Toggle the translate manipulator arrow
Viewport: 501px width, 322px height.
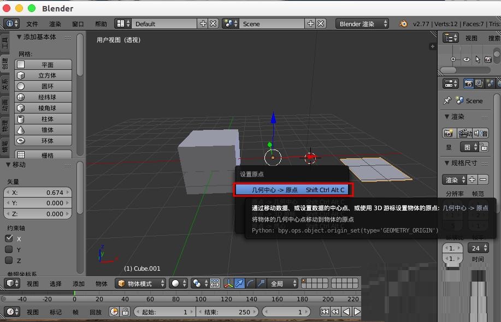(239, 283)
